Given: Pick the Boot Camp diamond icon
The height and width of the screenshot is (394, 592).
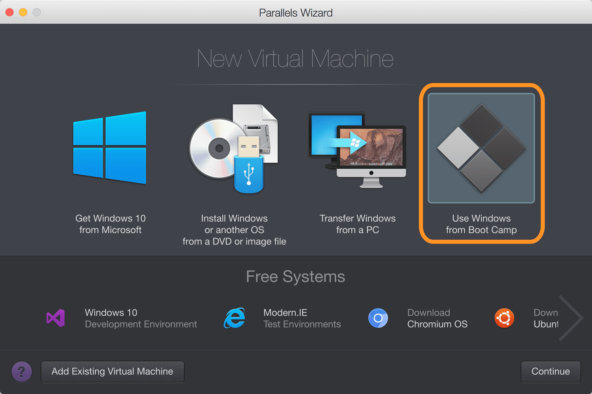Looking at the screenshot, I should (481, 148).
